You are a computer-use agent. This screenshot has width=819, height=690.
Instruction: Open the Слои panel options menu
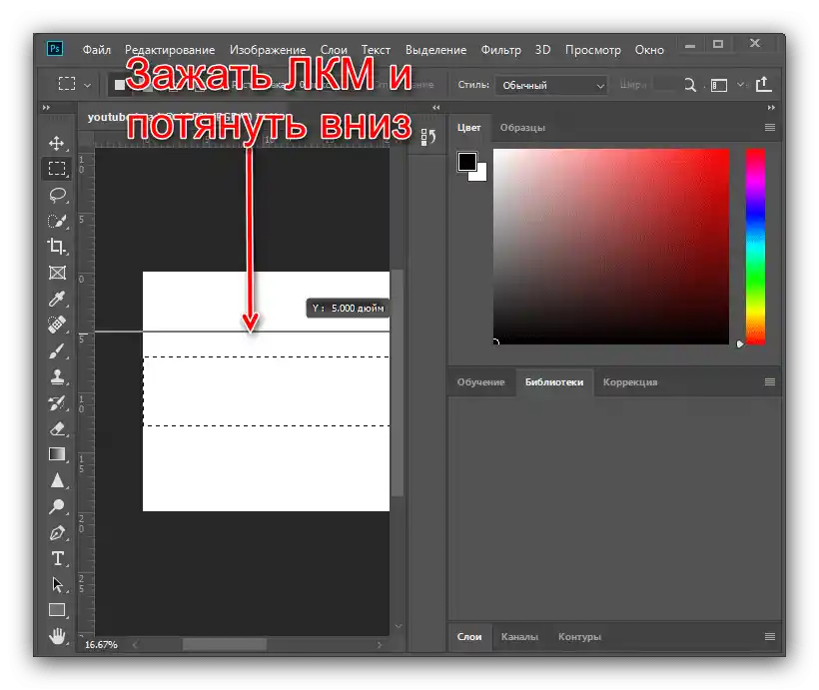tap(769, 636)
